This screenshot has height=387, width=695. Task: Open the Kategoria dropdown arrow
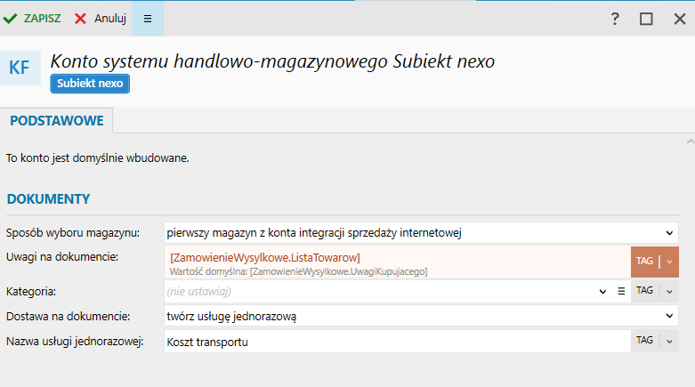[x=602, y=291]
